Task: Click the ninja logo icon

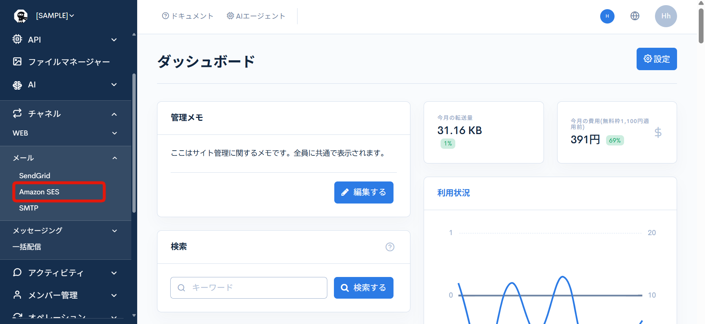Action: tap(21, 16)
